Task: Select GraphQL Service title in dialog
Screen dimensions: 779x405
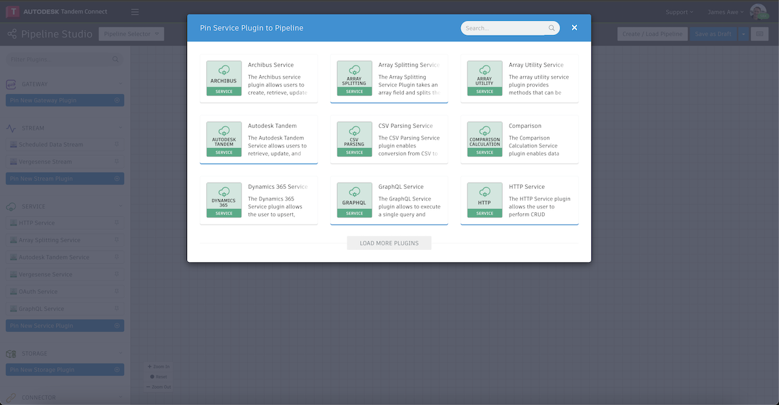Action: coord(401,187)
